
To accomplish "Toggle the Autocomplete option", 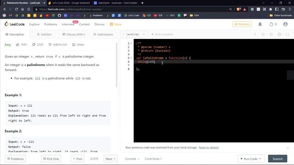I will click(162, 34).
